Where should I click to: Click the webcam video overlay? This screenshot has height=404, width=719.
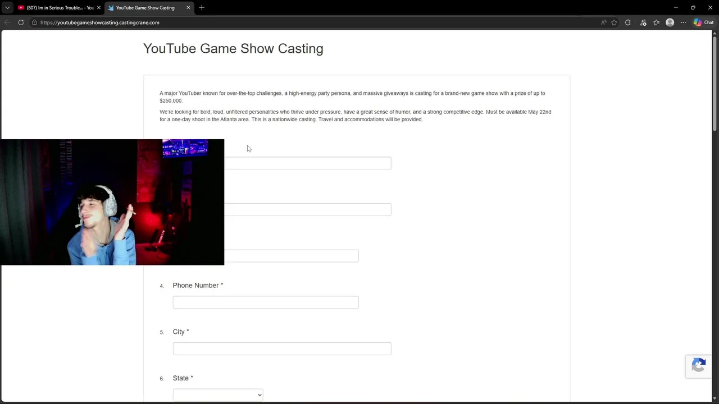[x=112, y=202]
